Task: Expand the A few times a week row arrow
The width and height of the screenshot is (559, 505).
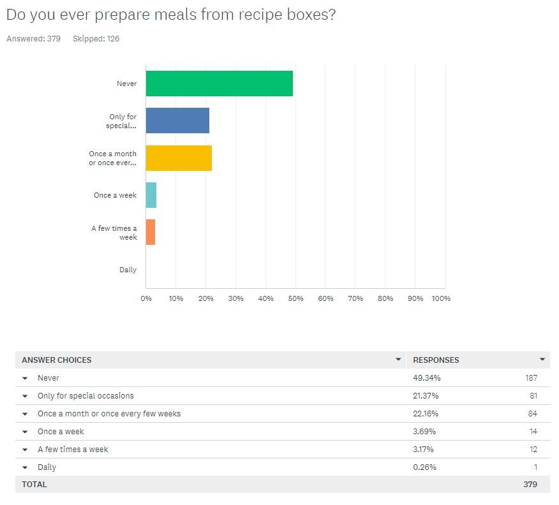Action: [x=25, y=450]
